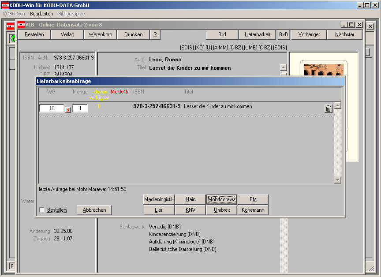Click the KÖBU-Win application title bar icon
The height and width of the screenshot is (277, 381).
point(5,5)
